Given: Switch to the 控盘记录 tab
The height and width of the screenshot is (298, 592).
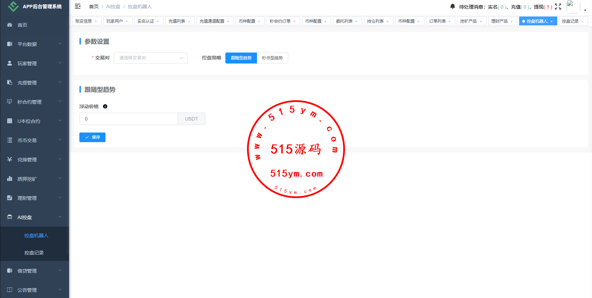Looking at the screenshot, I should [x=570, y=21].
